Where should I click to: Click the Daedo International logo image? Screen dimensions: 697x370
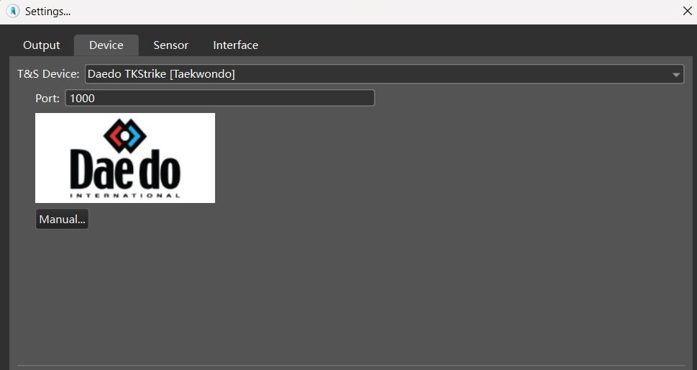125,158
